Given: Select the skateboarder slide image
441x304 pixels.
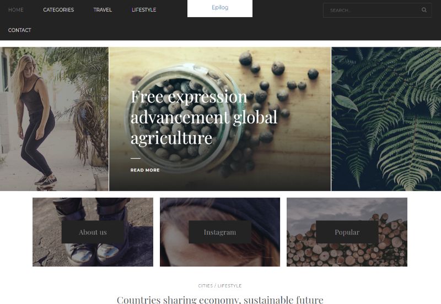Looking at the screenshot, I should [x=54, y=119].
